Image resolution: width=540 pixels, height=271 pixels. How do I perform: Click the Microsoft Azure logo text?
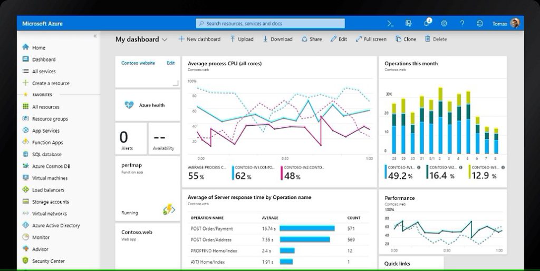point(42,24)
